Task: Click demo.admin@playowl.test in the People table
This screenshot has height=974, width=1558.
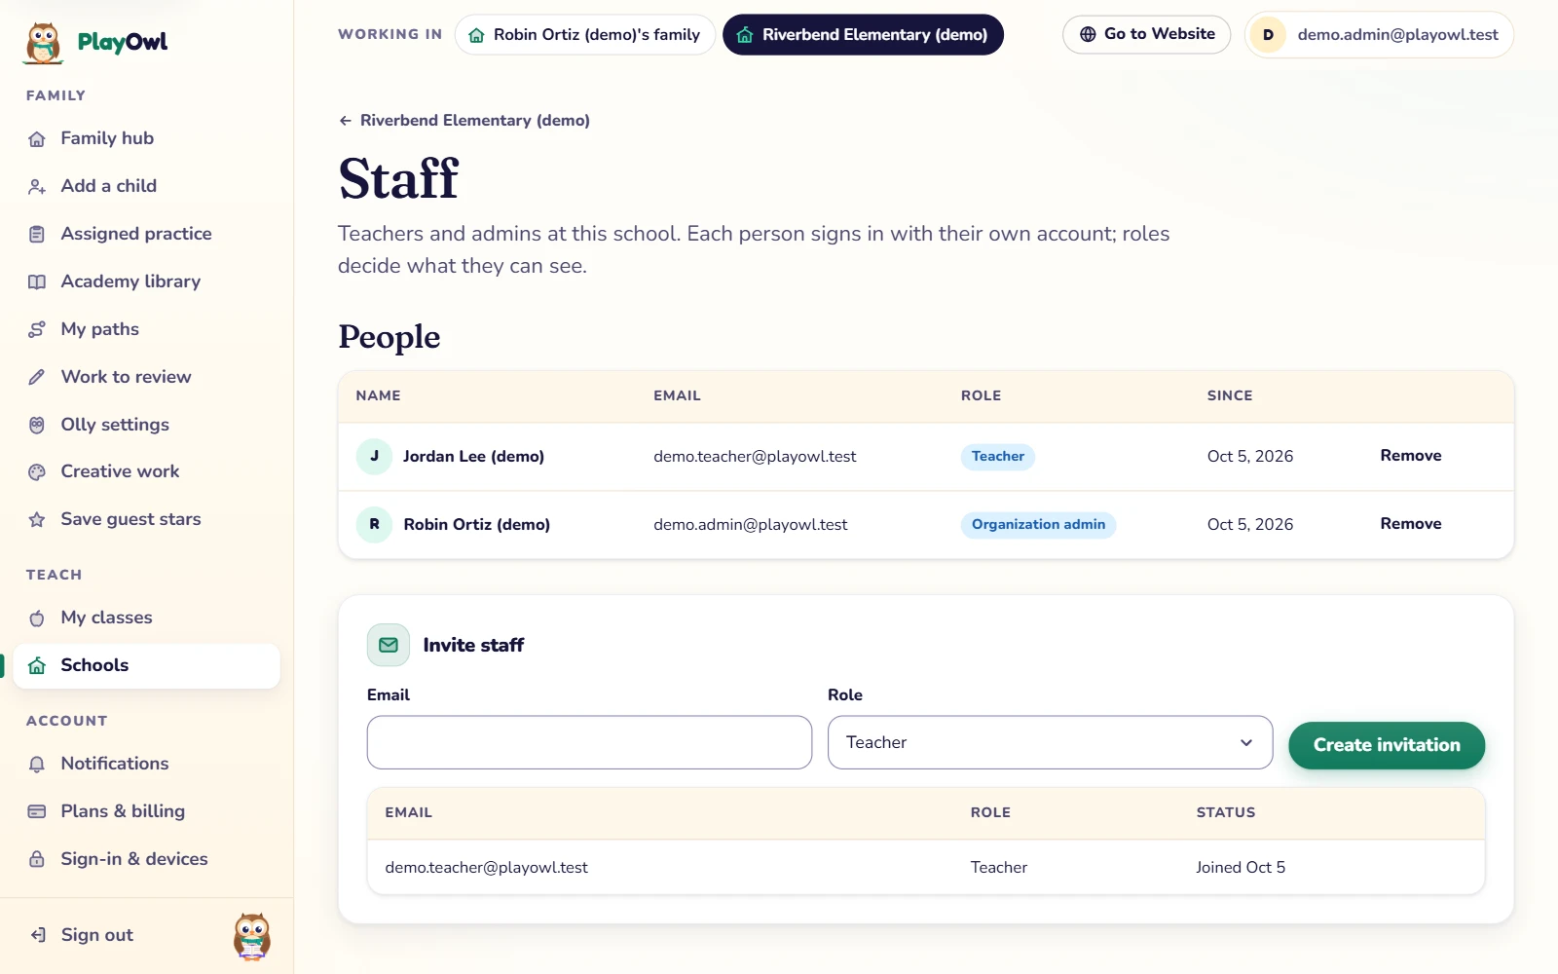Action: (751, 524)
